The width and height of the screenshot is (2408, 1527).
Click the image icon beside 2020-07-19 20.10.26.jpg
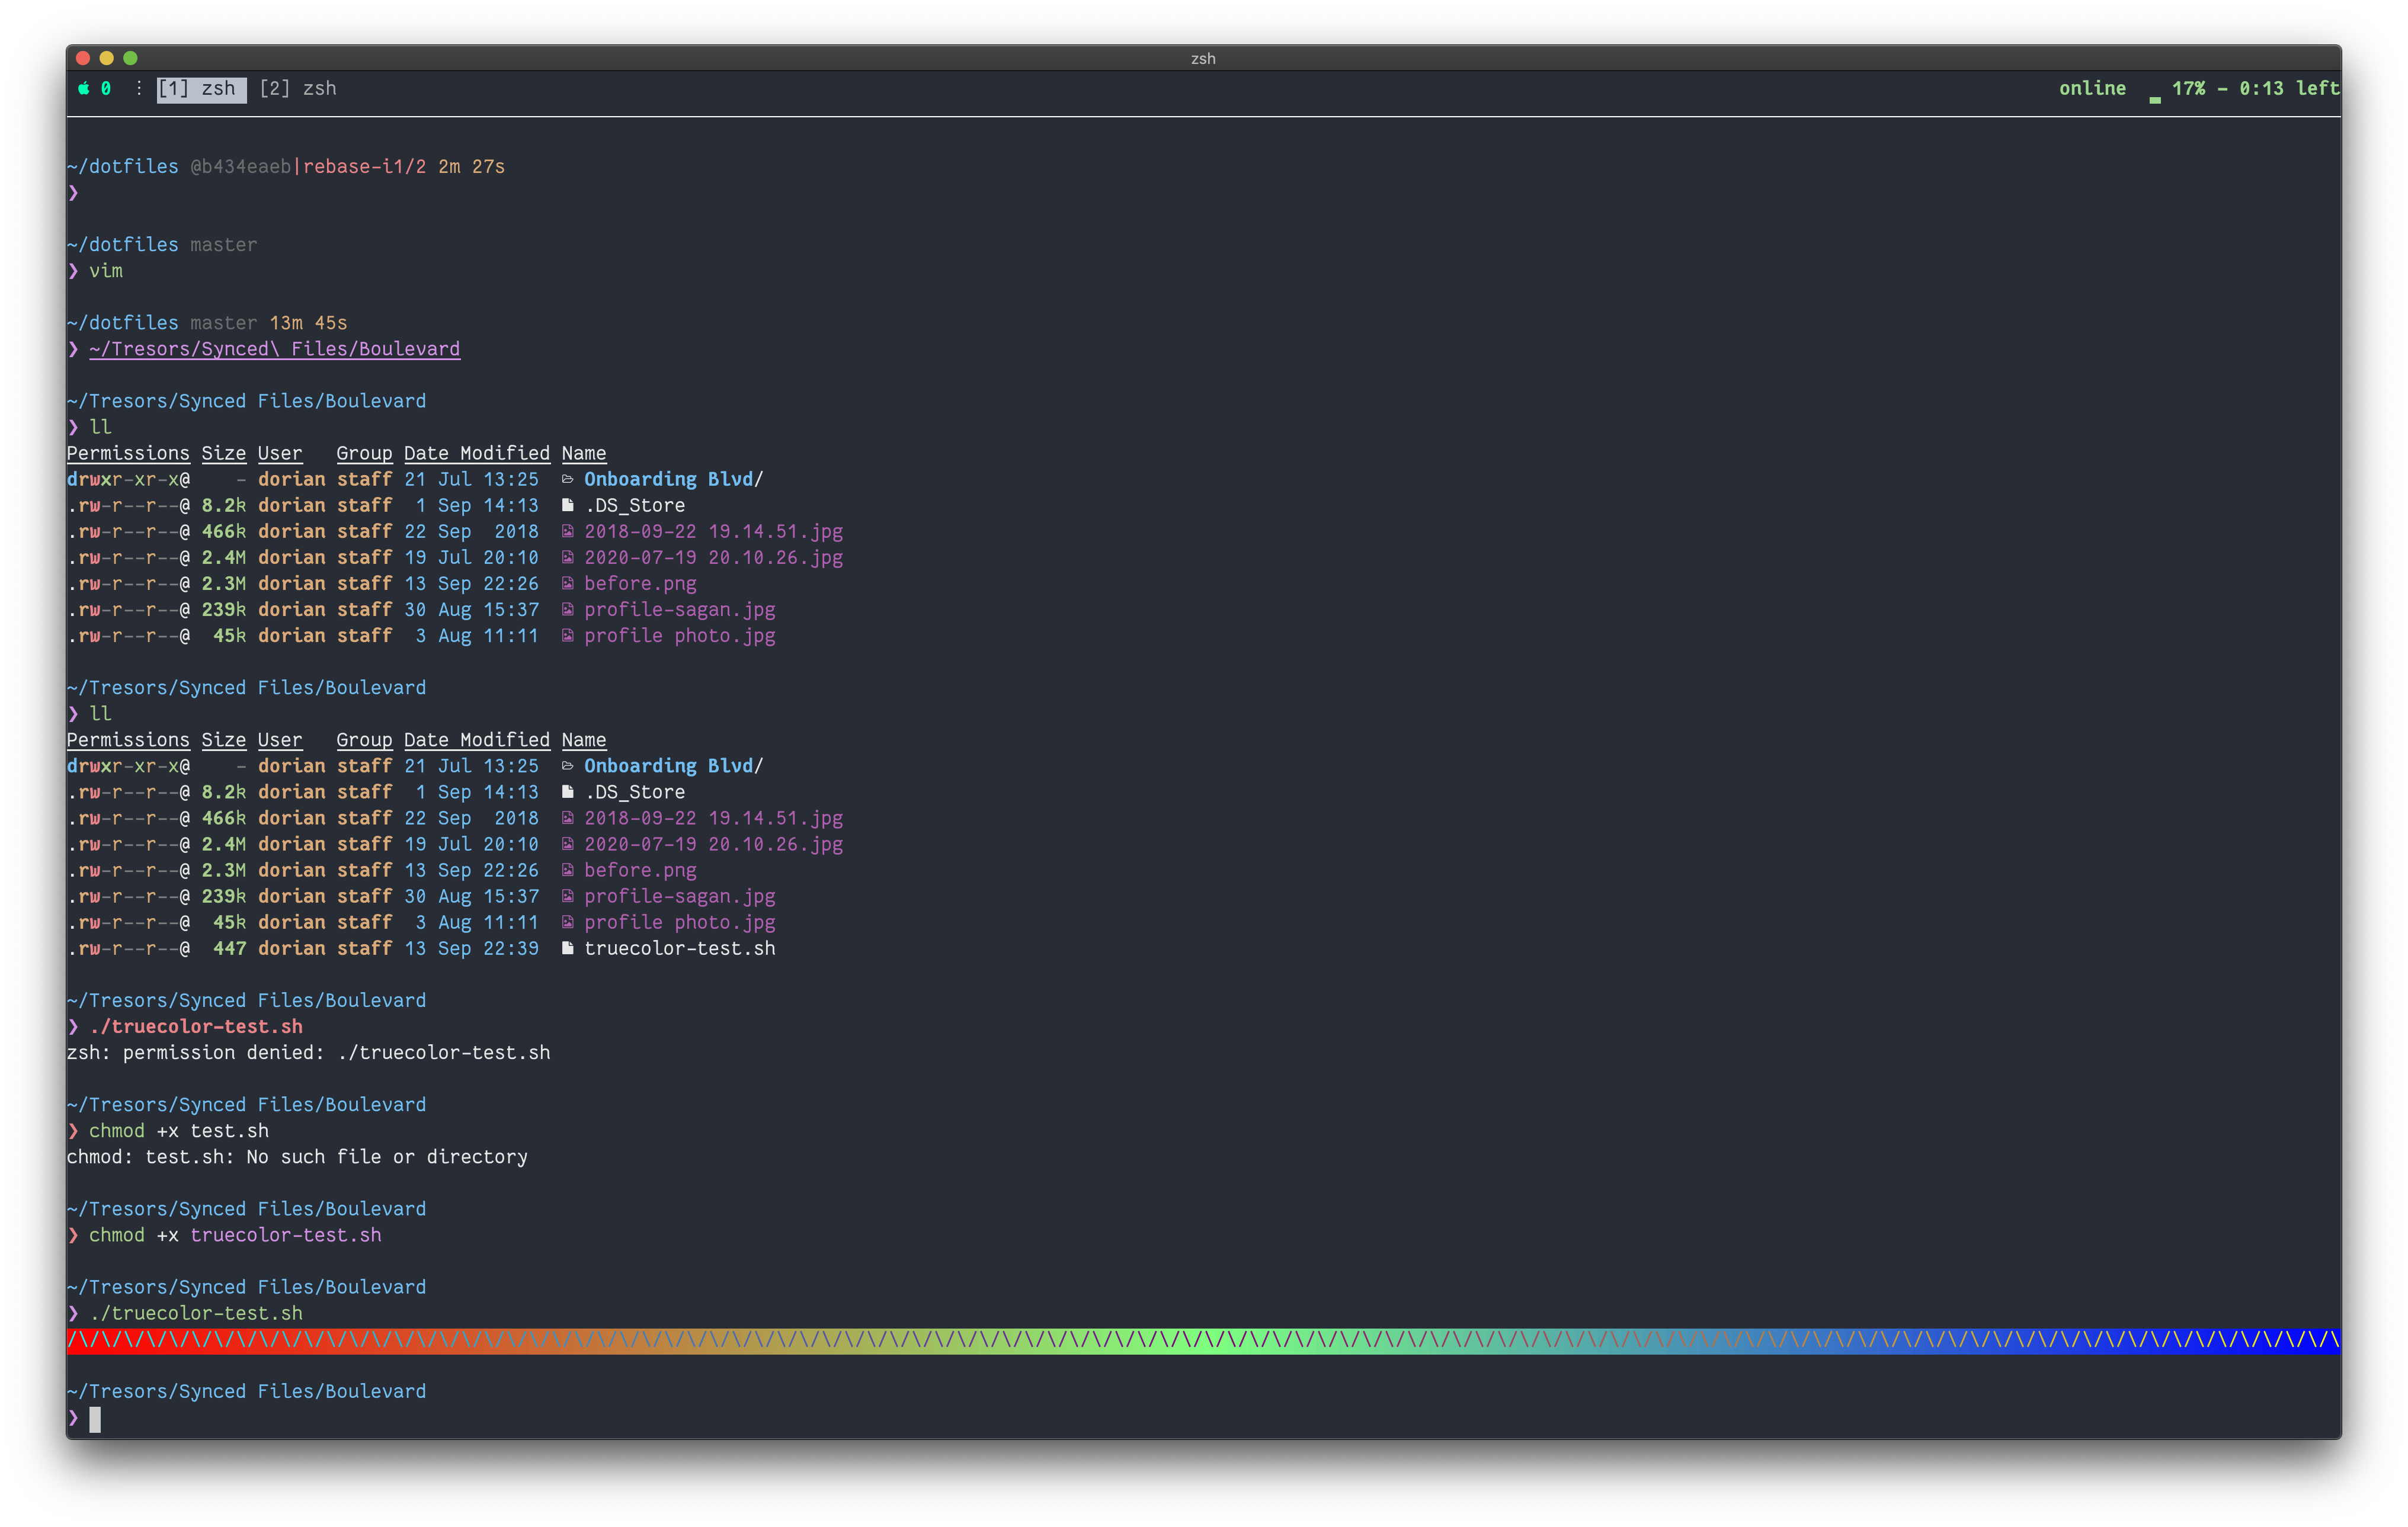(x=568, y=557)
